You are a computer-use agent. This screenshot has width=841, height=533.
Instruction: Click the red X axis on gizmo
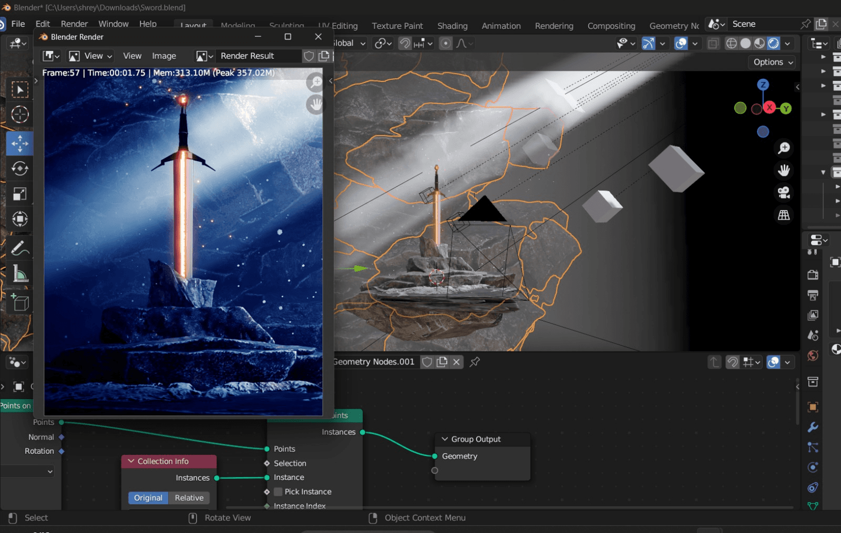770,108
